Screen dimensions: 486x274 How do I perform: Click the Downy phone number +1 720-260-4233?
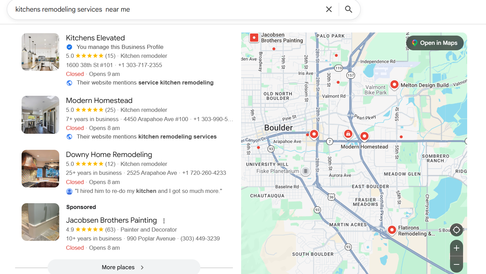point(204,173)
